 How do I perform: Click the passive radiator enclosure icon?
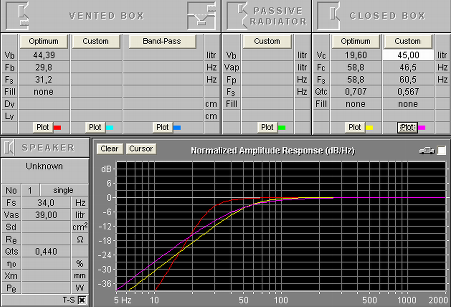pyautogui.click(x=237, y=16)
